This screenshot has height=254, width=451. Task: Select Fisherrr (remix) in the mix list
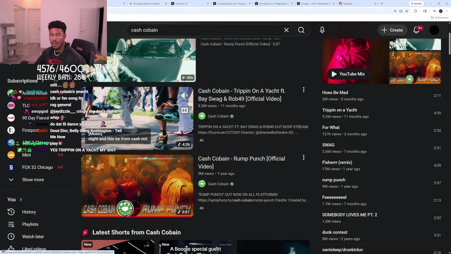382,165
